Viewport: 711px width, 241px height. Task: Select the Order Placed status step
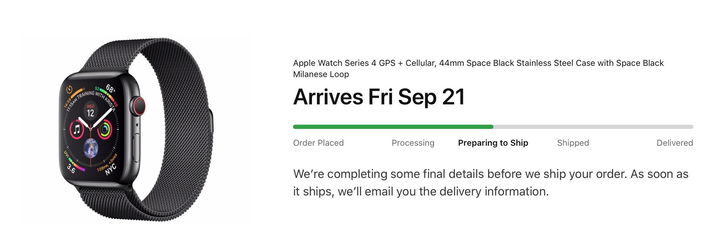pyautogui.click(x=318, y=143)
